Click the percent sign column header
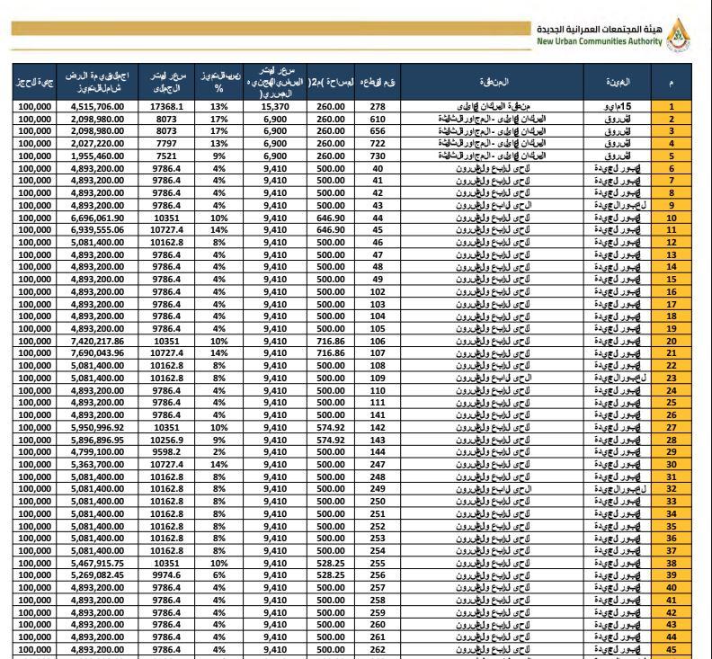The height and width of the screenshot is (659, 712). pos(218,82)
